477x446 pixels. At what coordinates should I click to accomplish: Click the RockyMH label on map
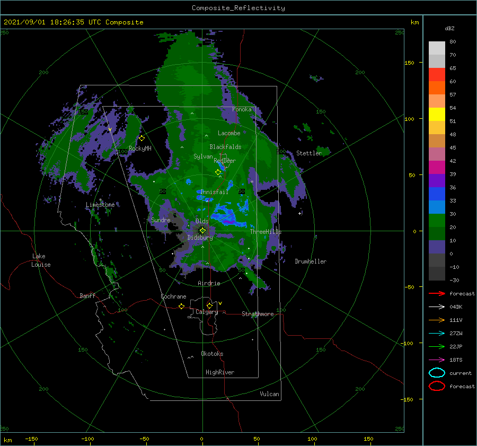point(140,148)
